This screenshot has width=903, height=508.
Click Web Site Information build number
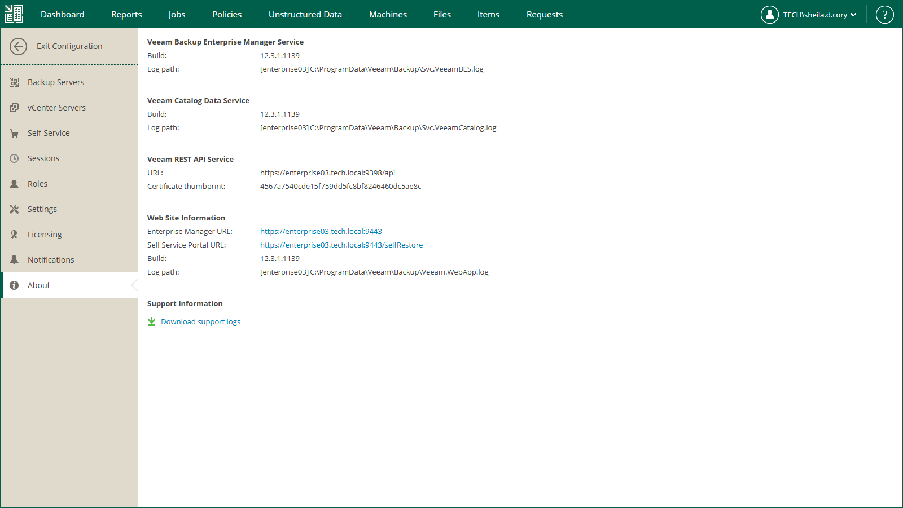point(280,259)
